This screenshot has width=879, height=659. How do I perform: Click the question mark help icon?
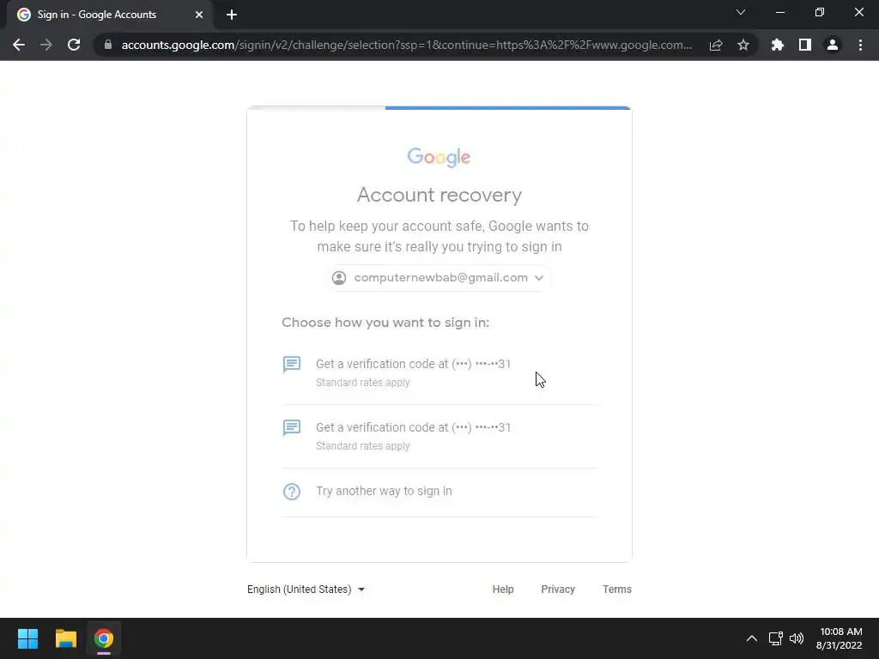click(x=292, y=492)
